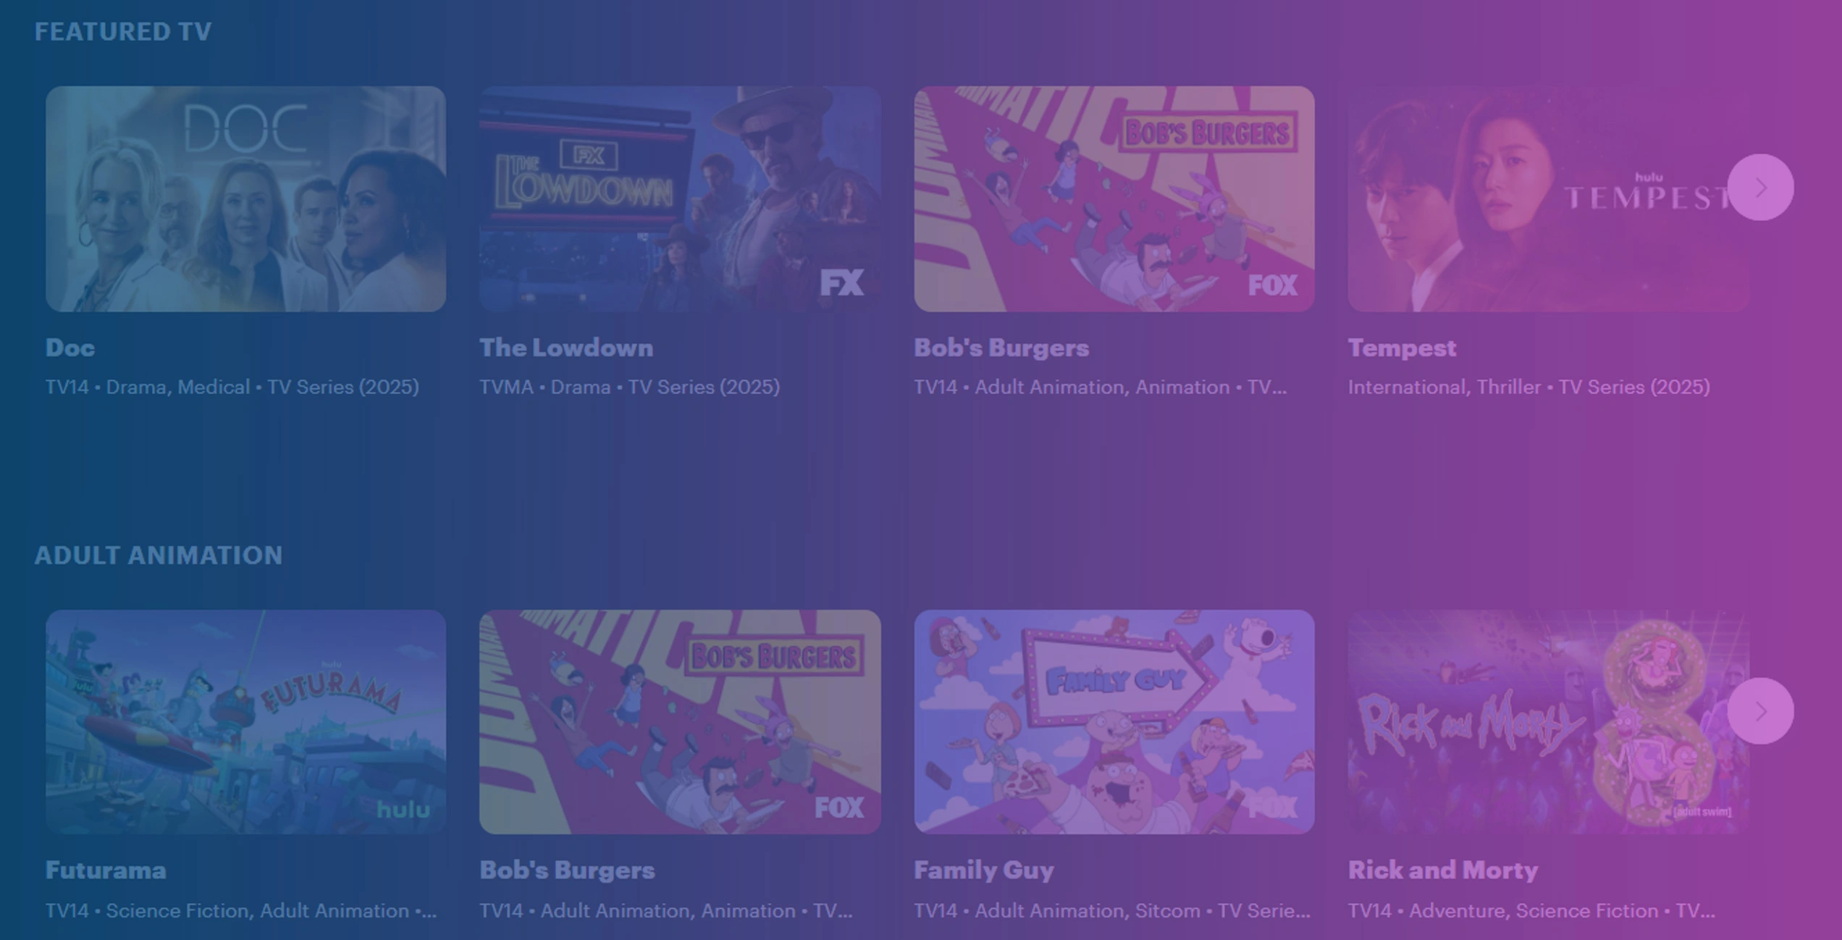This screenshot has height=940, width=1842.
Task: Select the Bob's Burgers thumbnail in Featured TV
Action: [1114, 199]
